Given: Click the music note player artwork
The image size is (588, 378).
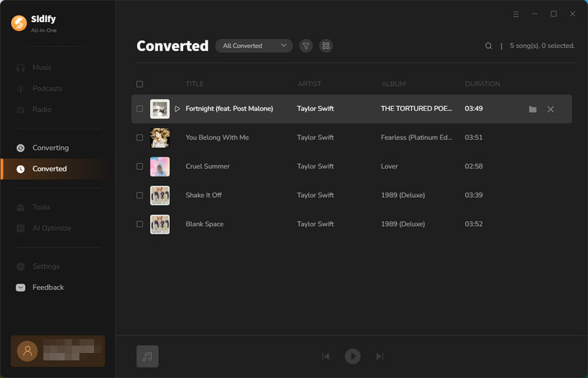Looking at the screenshot, I should coord(148,356).
